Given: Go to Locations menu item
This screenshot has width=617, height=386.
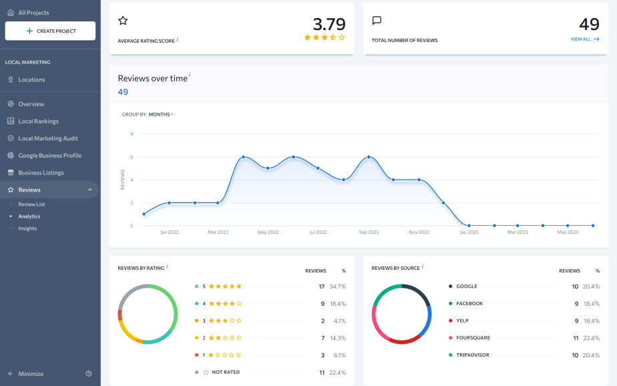Looking at the screenshot, I should point(31,79).
